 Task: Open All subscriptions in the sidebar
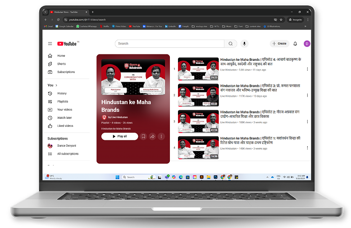[67, 154]
